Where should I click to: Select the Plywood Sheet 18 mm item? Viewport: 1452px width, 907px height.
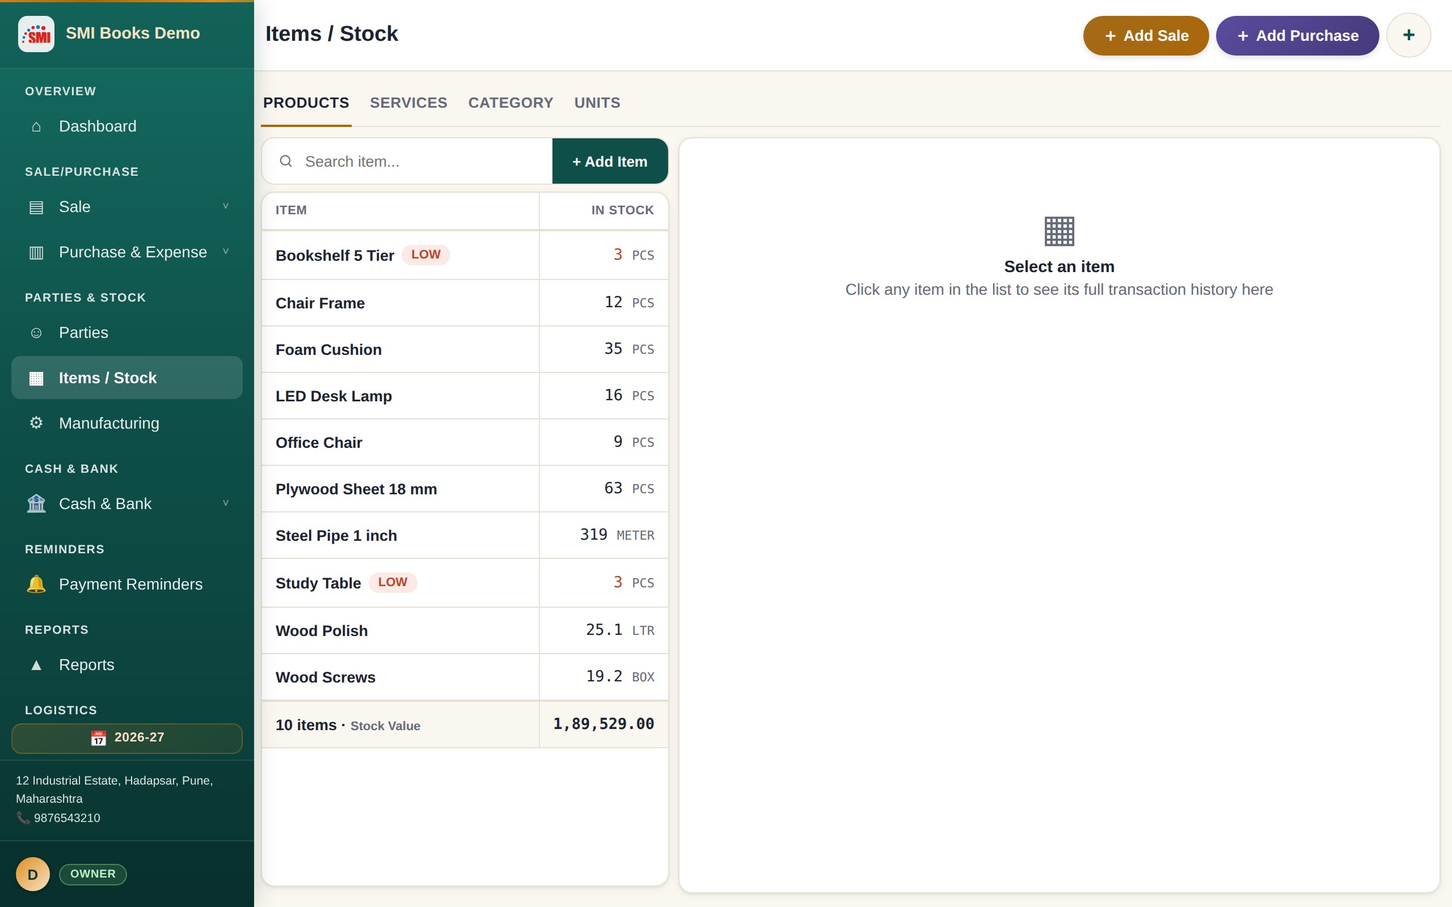[465, 489]
